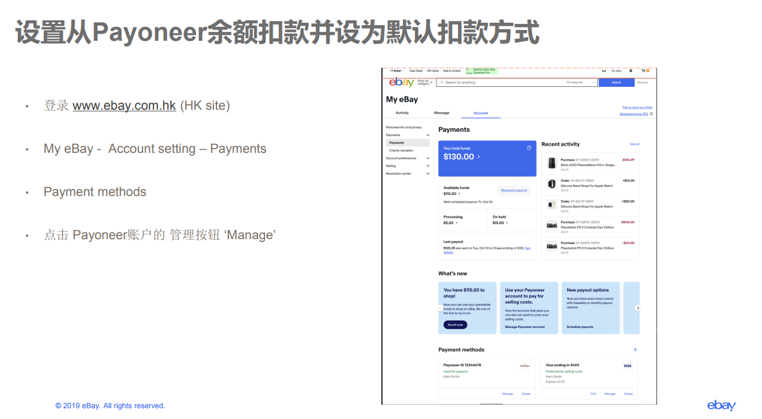Expand Resolution center in sidebar
This screenshot has height=419, width=762.
click(427, 174)
